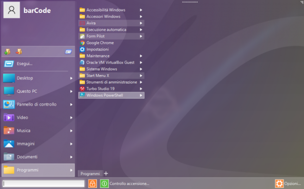Open the Video folder icon

[9, 118]
